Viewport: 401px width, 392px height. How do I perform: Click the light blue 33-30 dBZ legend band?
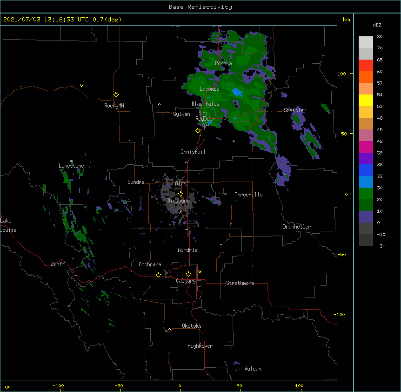(366, 182)
